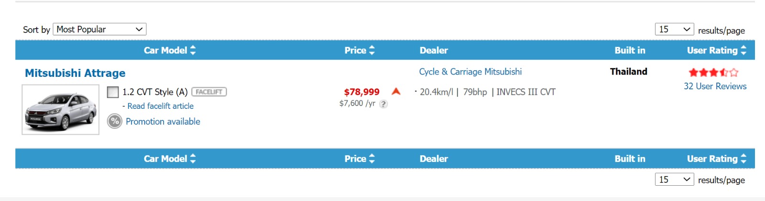This screenshot has width=765, height=201.
Task: Click the Mitsubishi Attrage car thumbnail
Action: pos(61,110)
